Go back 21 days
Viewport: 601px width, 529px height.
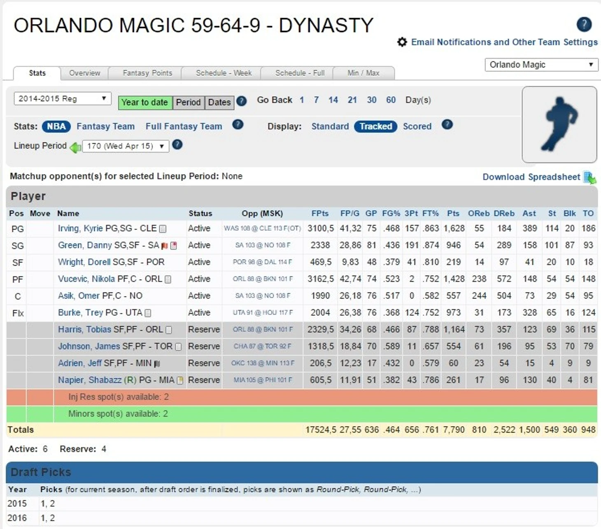[352, 100]
